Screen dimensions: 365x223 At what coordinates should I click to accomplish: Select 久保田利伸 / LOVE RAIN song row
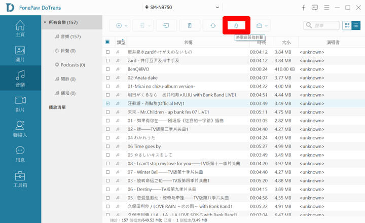(x=234, y=206)
